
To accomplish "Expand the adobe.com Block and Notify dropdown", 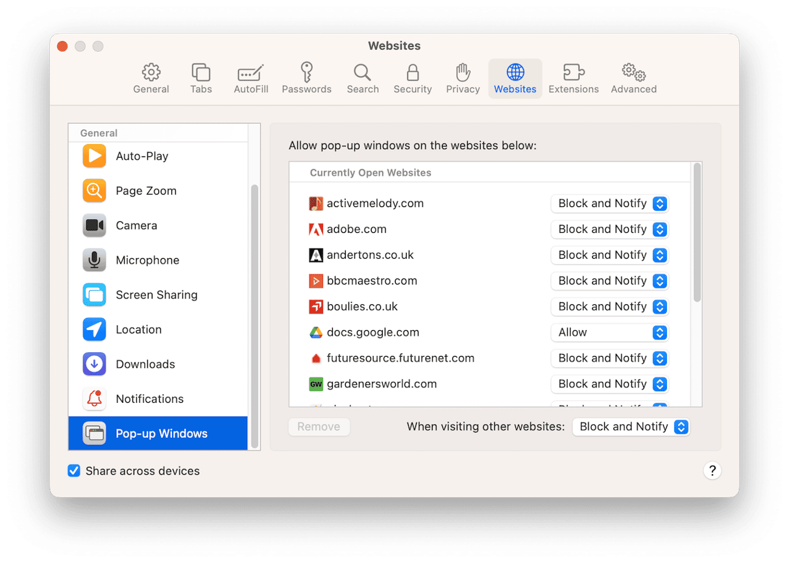I will coord(609,230).
